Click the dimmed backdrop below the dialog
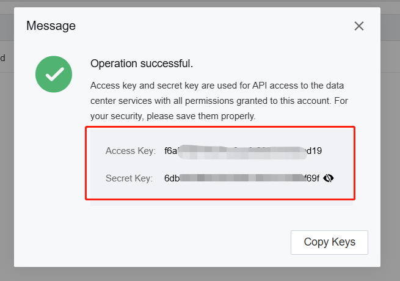The width and height of the screenshot is (400, 281). [200, 275]
